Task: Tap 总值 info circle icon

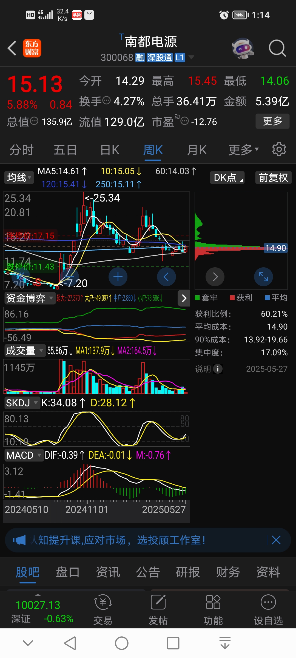Action: point(34,121)
